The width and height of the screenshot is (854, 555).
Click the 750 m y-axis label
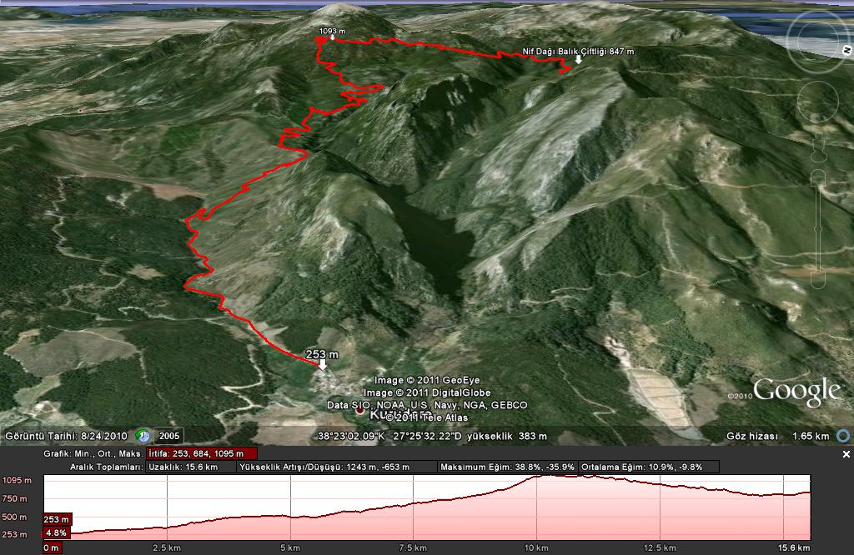coord(14,498)
